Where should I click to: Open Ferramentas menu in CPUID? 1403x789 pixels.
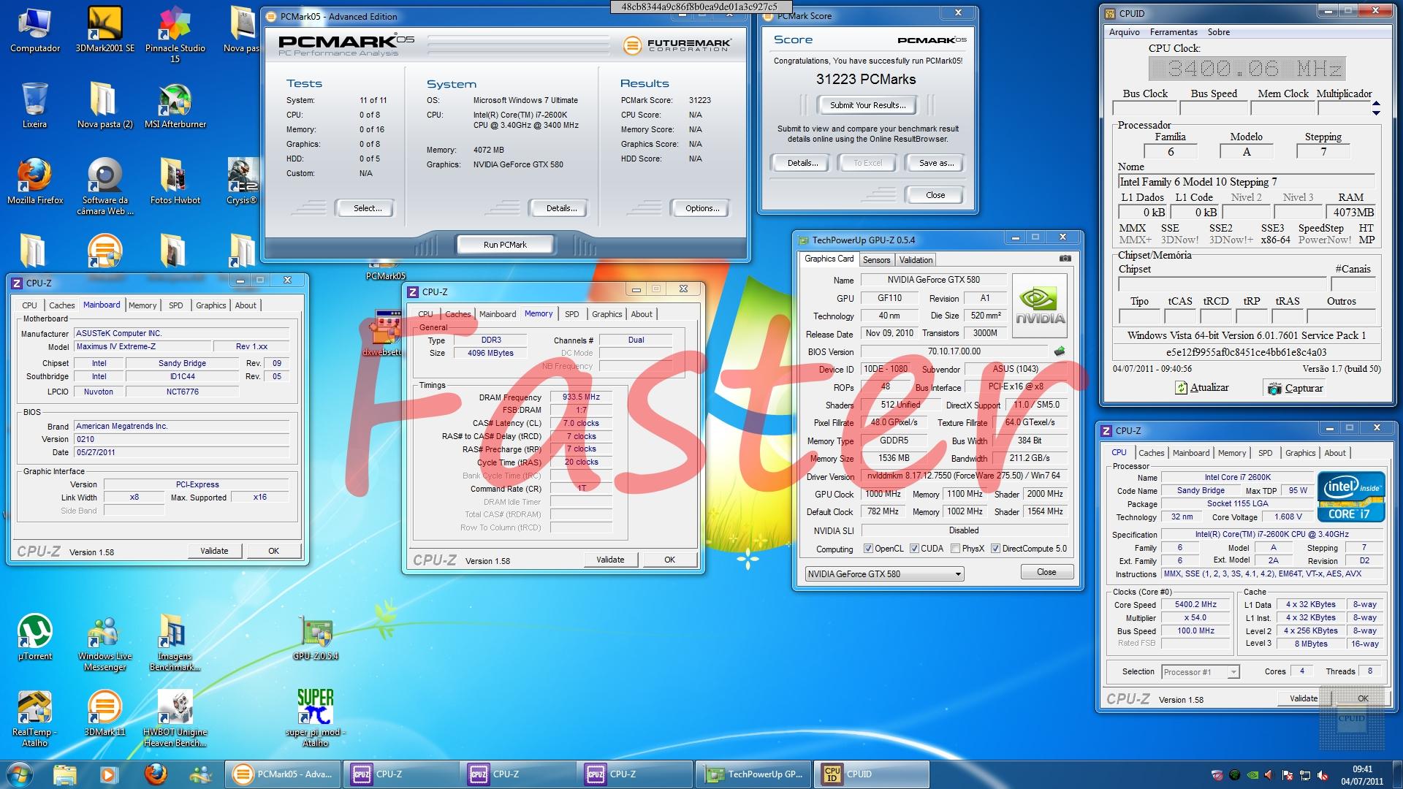(1174, 32)
